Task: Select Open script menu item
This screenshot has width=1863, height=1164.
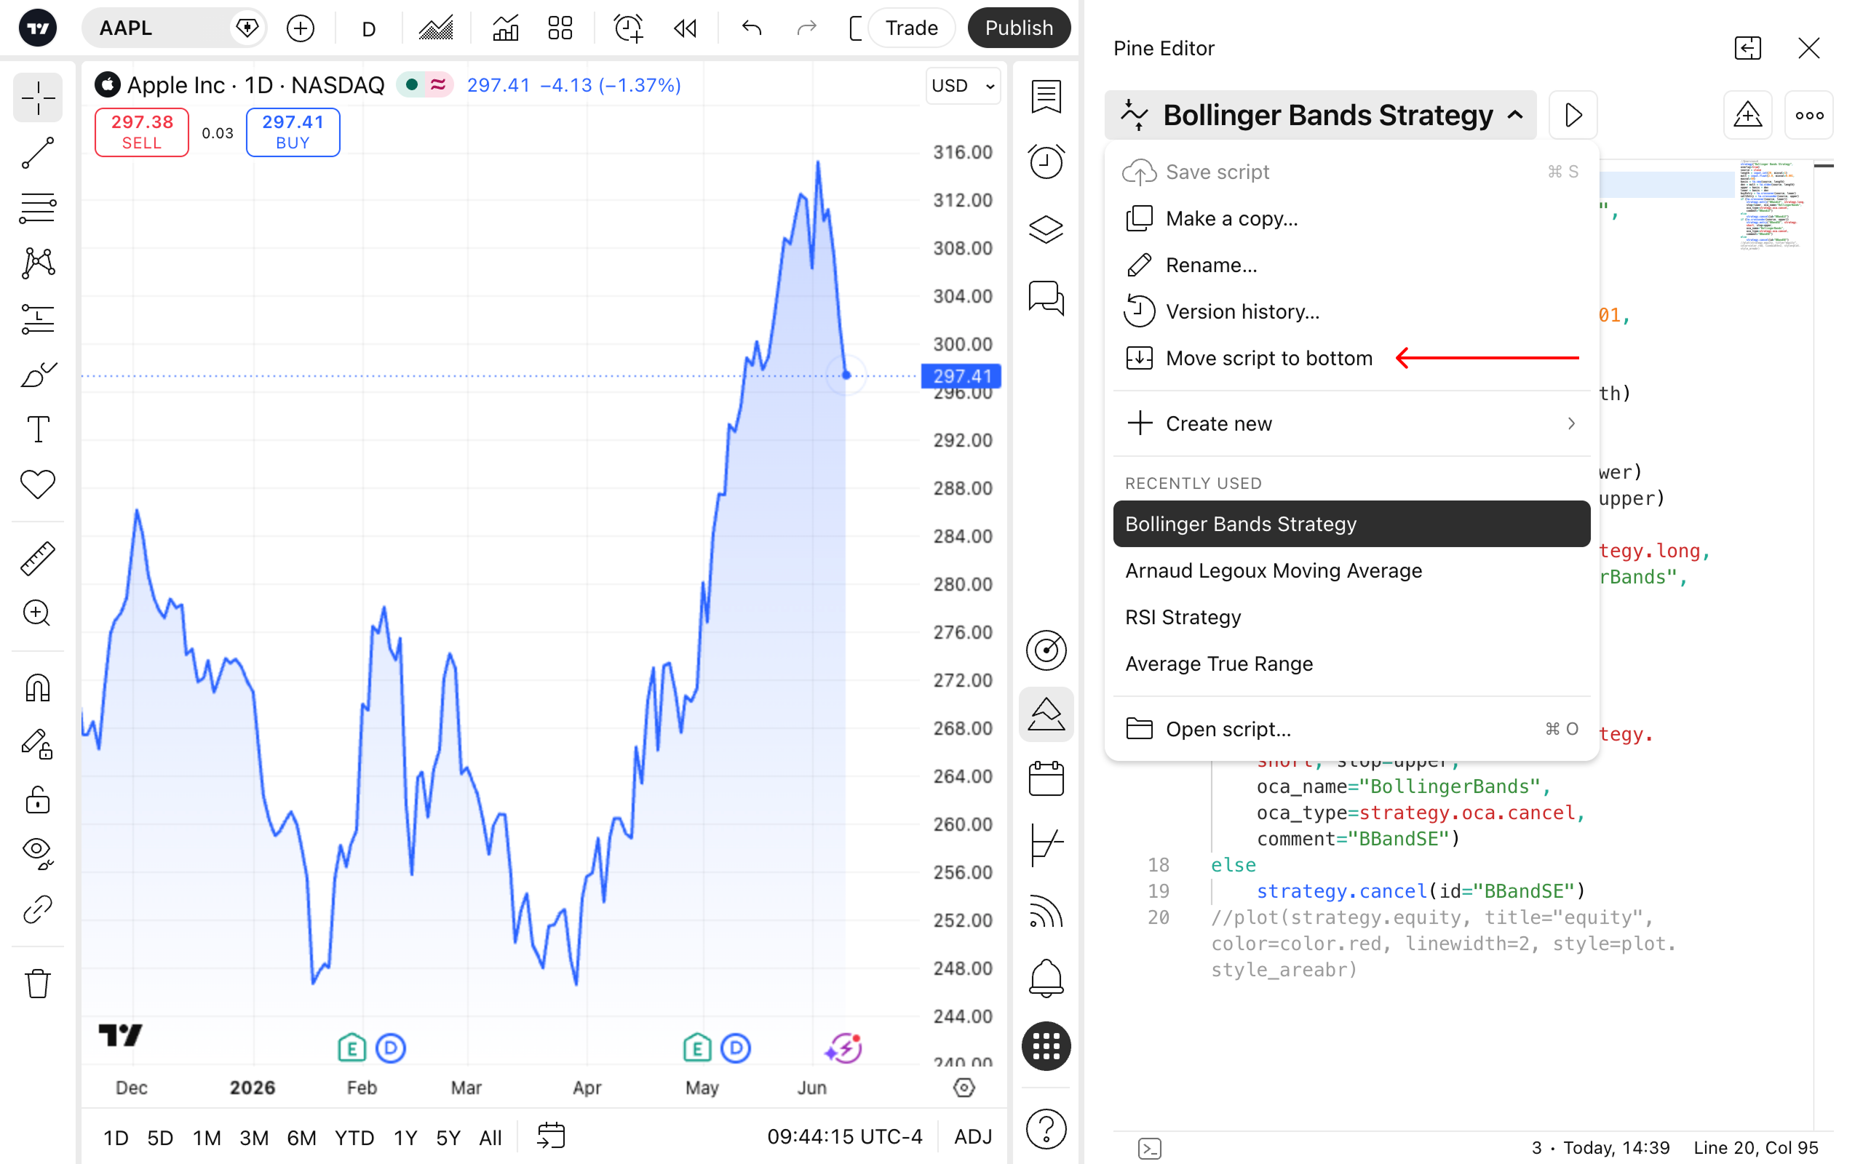Action: pyautogui.click(x=1351, y=729)
